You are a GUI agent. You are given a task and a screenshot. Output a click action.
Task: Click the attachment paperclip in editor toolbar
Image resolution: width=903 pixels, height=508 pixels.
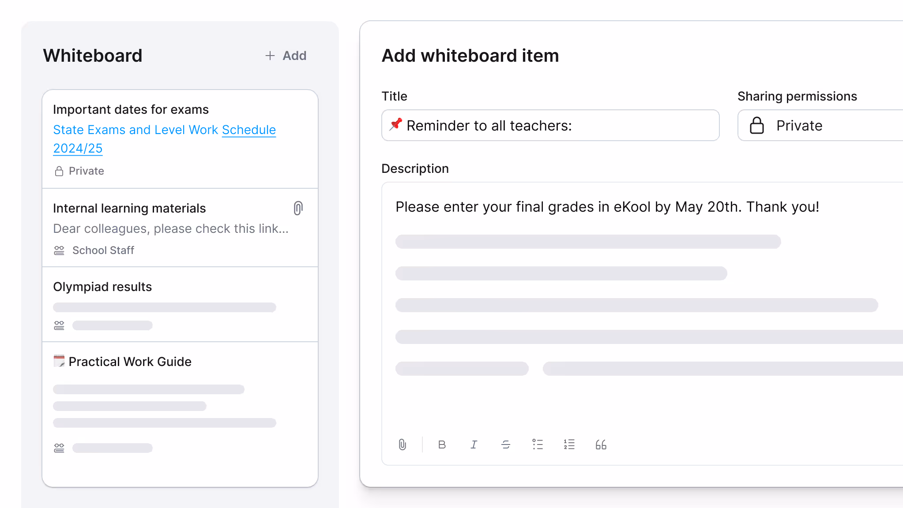402,444
